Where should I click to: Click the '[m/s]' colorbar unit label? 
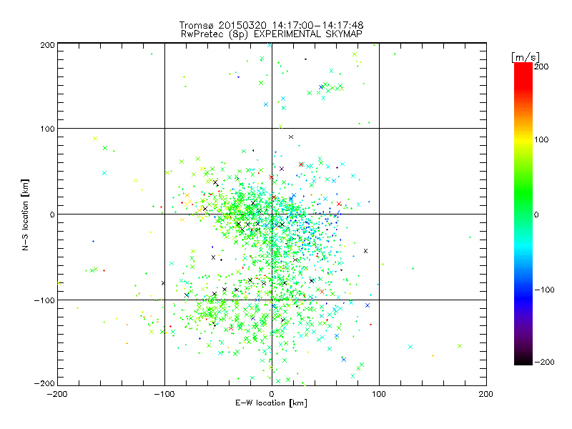click(x=526, y=57)
